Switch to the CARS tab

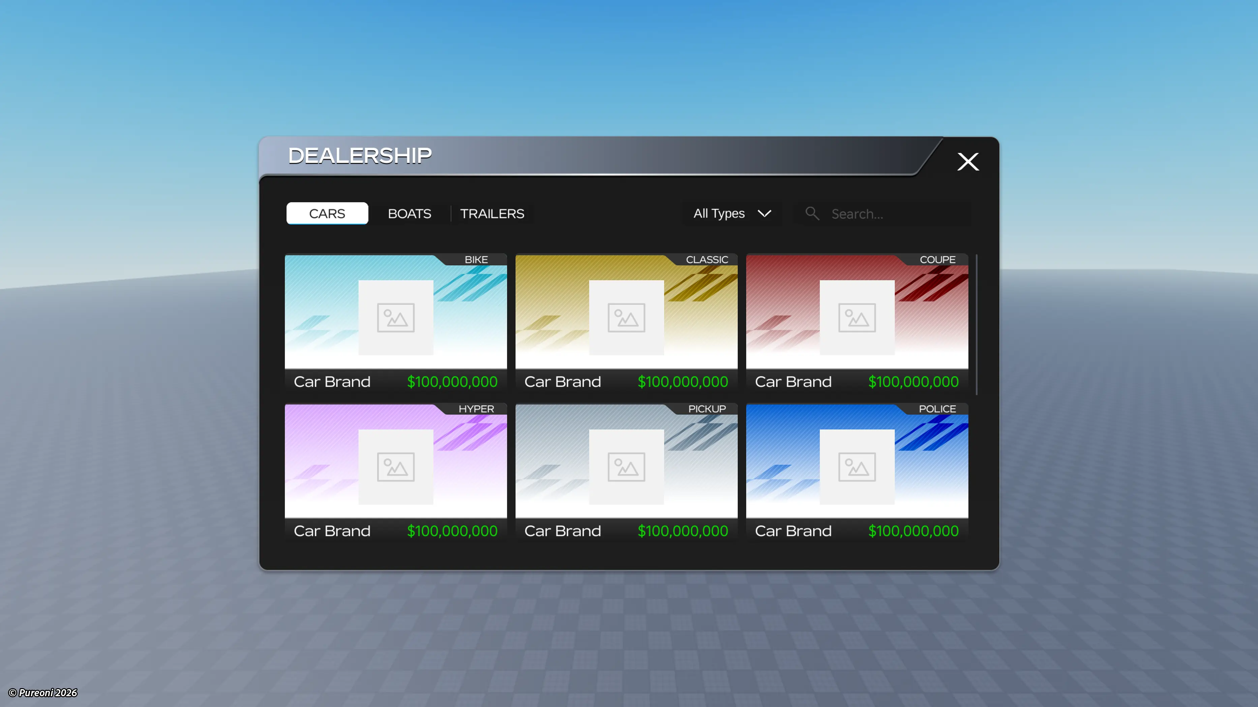(x=327, y=213)
